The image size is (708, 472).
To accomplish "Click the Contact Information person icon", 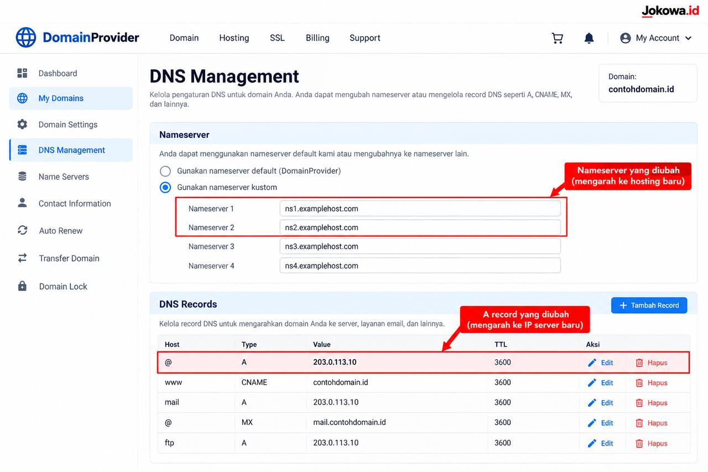I will click(x=22, y=203).
